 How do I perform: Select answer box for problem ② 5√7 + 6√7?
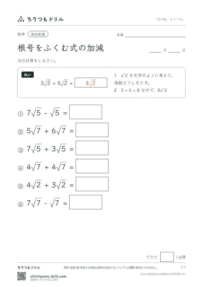pos(92,130)
